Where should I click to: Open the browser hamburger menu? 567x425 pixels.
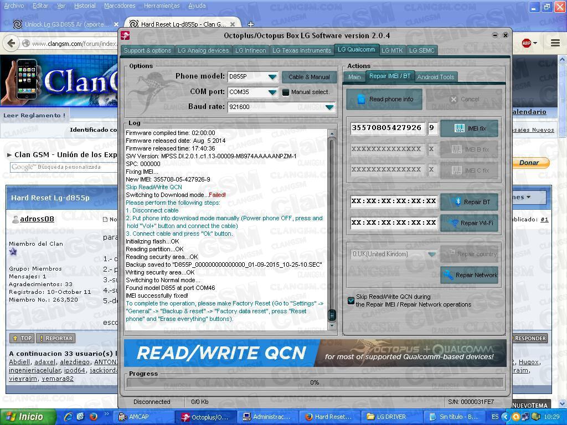point(555,43)
